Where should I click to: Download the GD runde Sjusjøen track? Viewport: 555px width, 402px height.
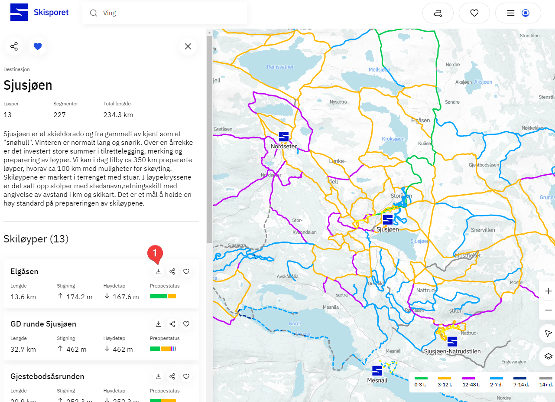point(159,324)
